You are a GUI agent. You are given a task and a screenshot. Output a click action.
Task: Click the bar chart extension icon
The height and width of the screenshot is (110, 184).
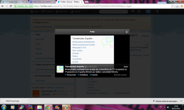coord(177,6)
